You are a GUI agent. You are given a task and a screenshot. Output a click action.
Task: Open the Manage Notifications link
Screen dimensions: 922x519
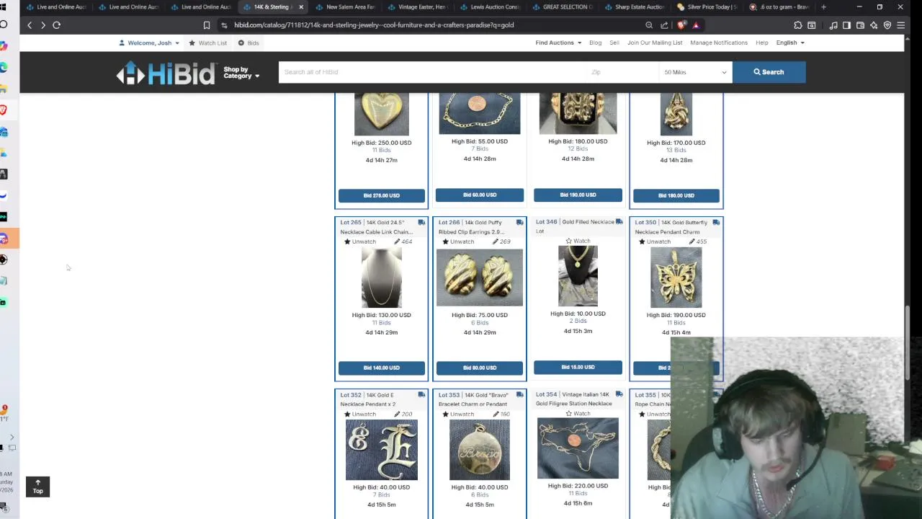[719, 43]
